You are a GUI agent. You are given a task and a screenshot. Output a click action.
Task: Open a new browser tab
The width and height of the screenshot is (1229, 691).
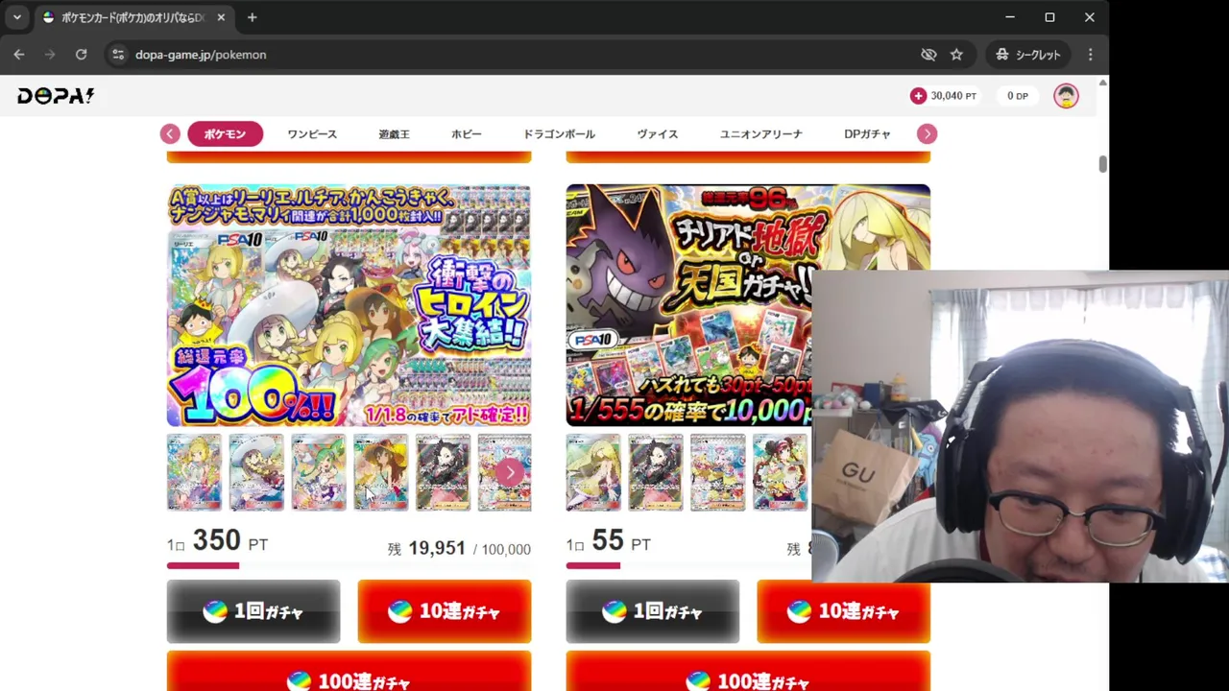[252, 17]
